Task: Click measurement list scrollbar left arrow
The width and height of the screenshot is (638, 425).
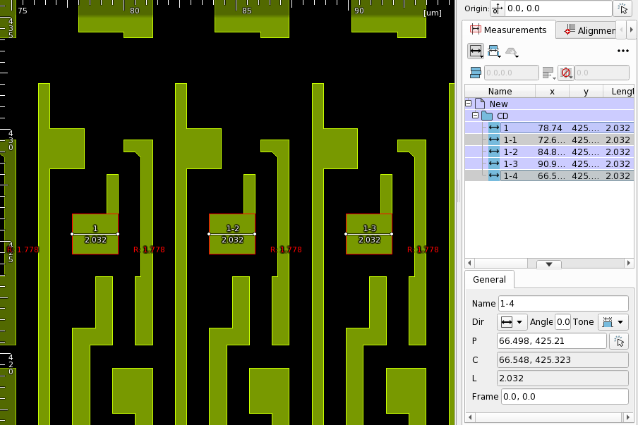Action: pyautogui.click(x=469, y=264)
